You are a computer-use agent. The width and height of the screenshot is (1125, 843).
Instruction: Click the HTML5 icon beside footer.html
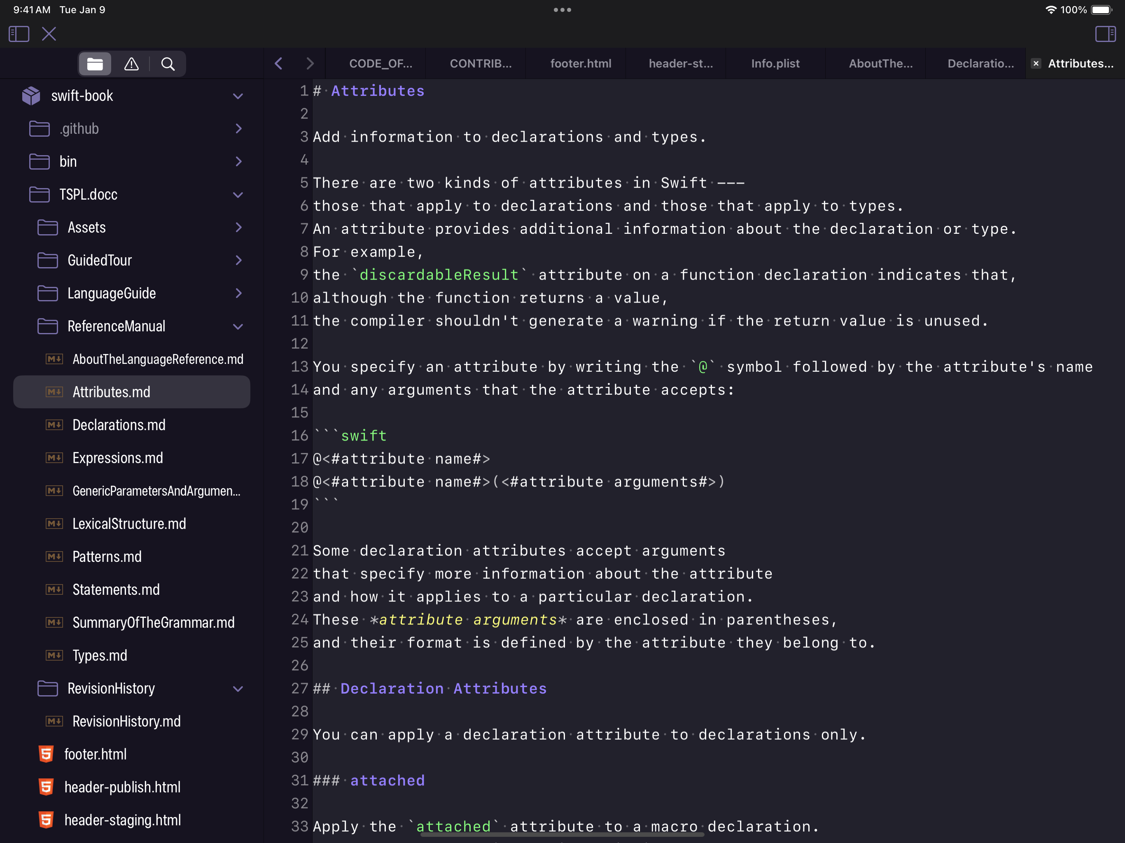click(46, 754)
